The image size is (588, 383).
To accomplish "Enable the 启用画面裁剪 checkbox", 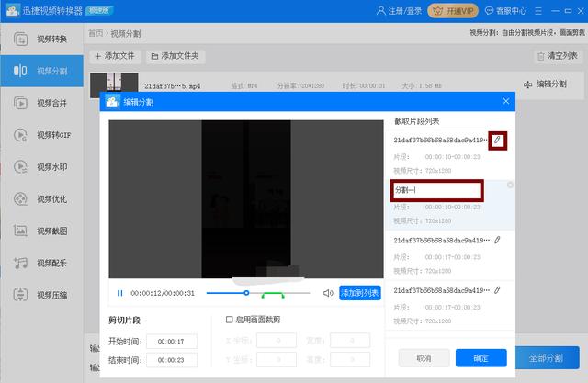I will [x=229, y=320].
